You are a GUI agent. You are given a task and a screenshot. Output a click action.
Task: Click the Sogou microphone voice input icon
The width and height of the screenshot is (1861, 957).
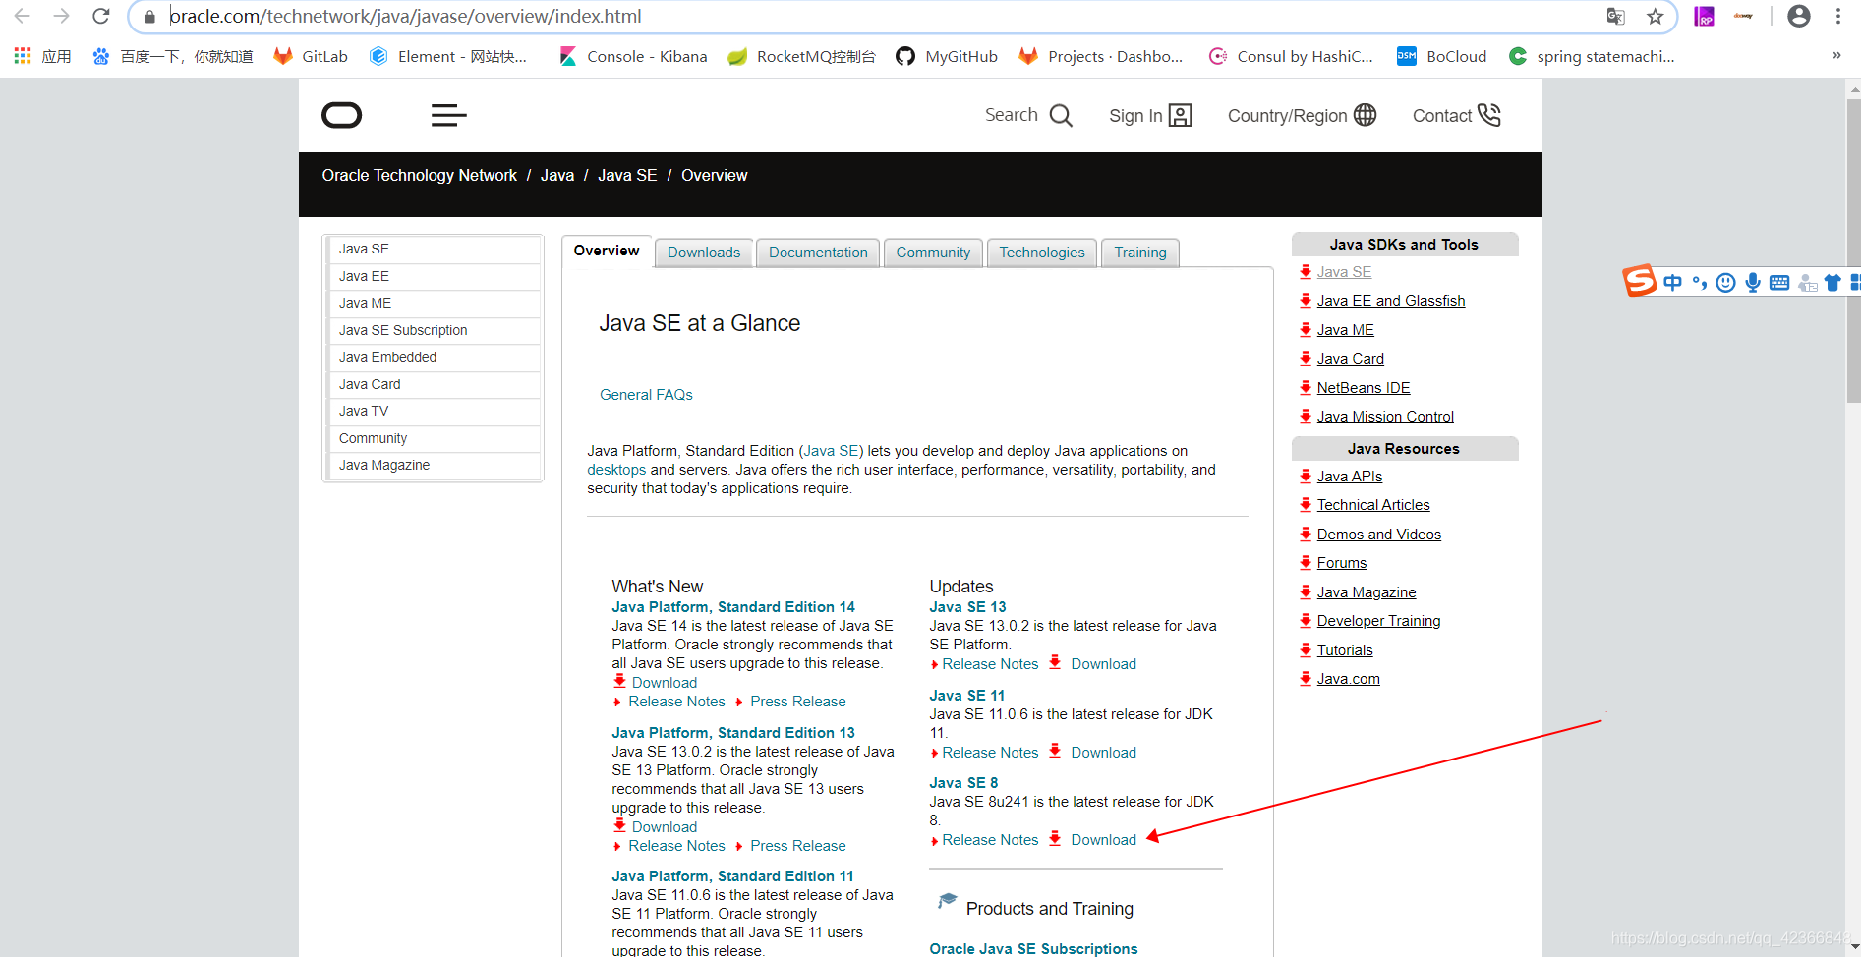[1753, 283]
